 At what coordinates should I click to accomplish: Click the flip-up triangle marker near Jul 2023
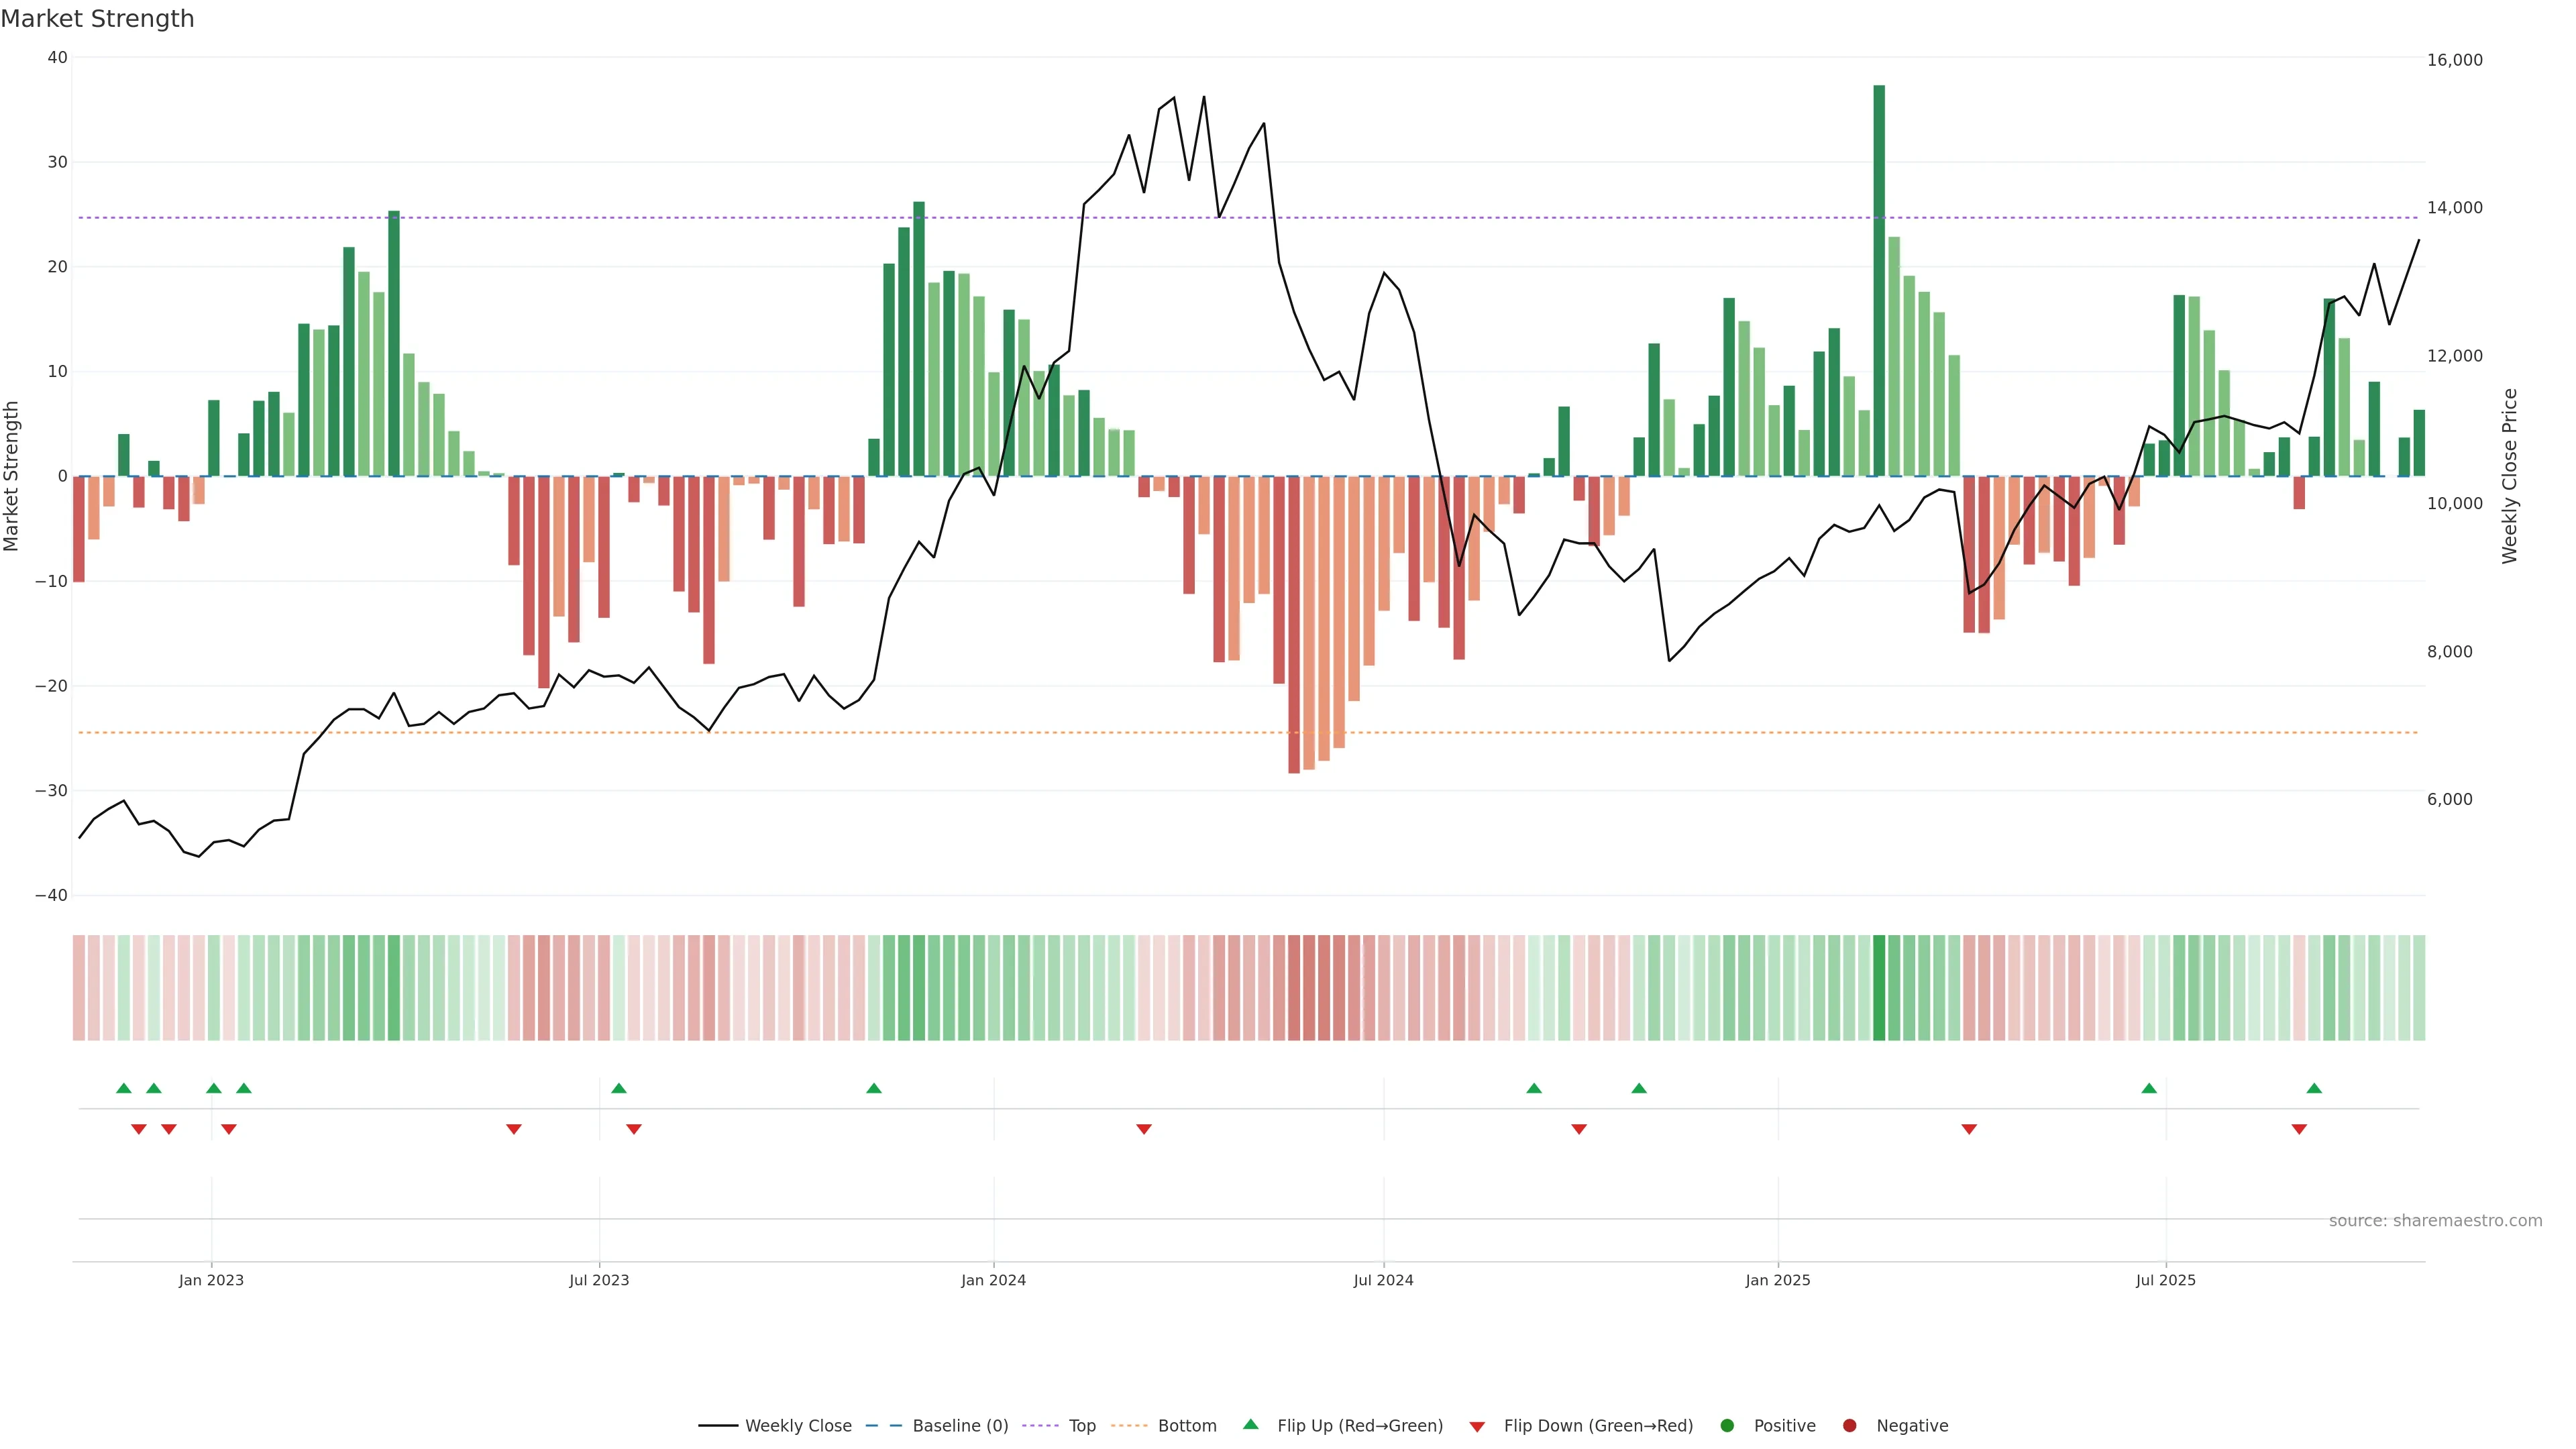tap(619, 1088)
